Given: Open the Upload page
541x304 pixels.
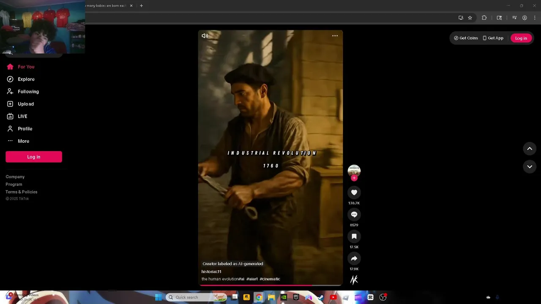Looking at the screenshot, I should (x=20, y=104).
